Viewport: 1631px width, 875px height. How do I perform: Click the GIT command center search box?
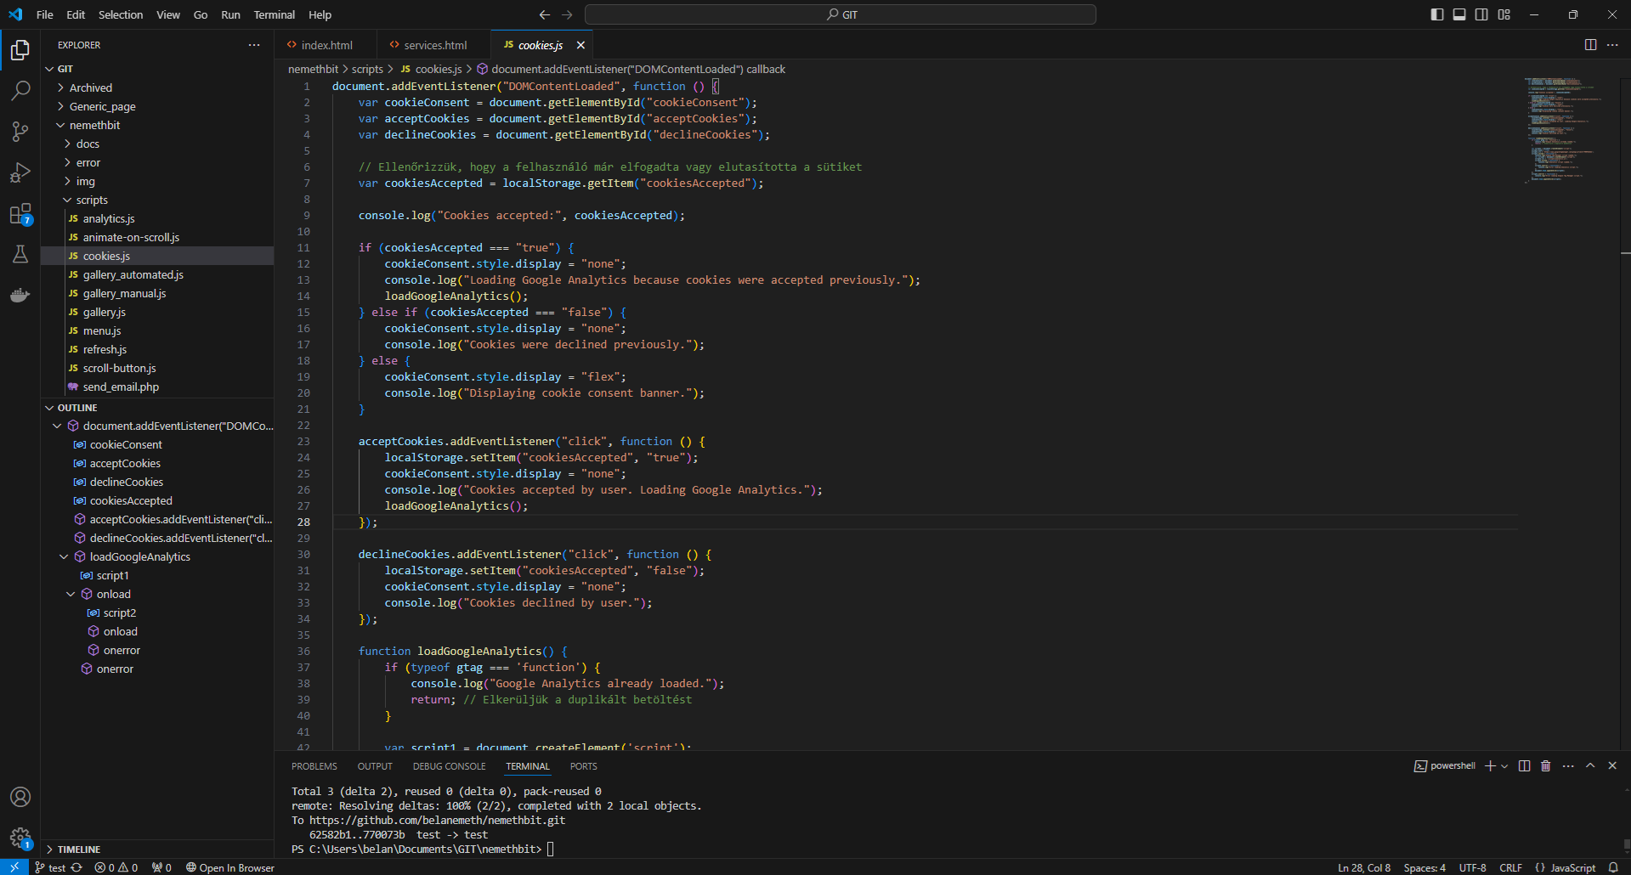pos(840,14)
